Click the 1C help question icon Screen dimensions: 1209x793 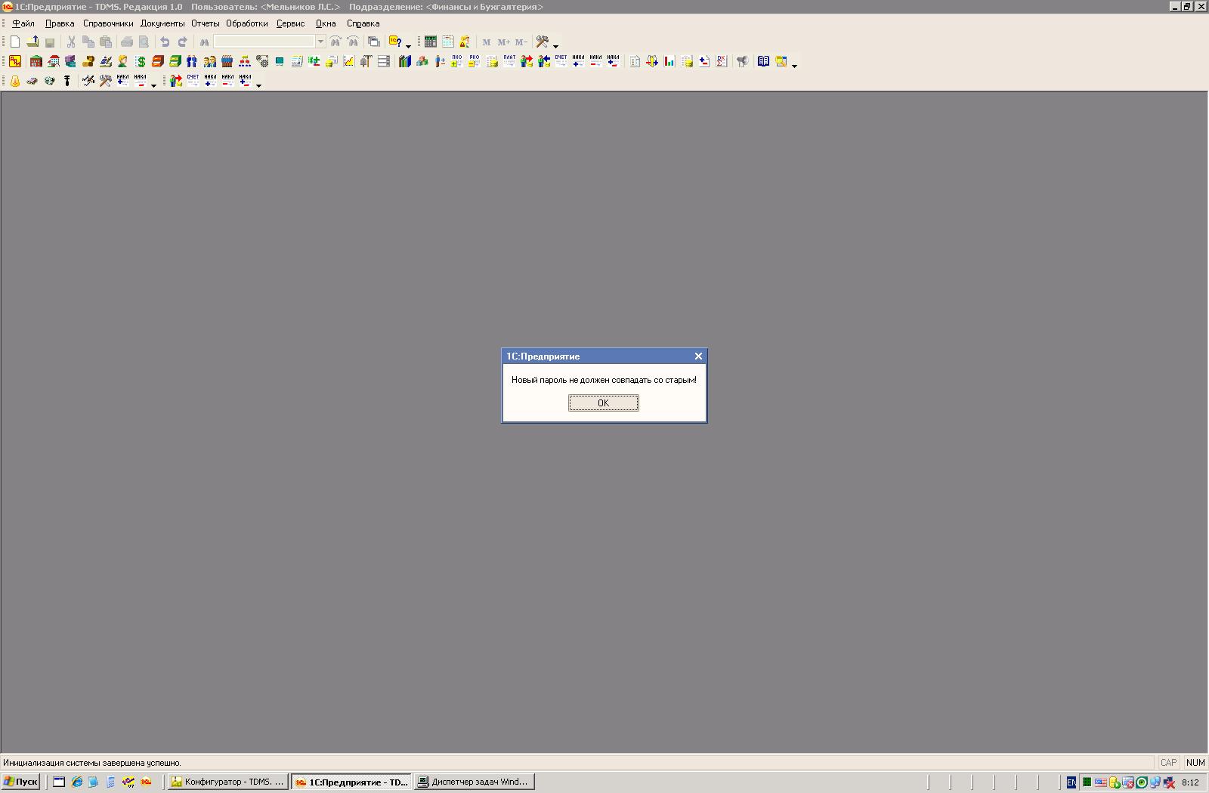394,42
